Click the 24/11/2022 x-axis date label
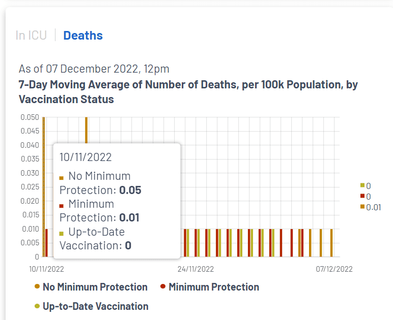This screenshot has height=320, width=393. click(195, 269)
